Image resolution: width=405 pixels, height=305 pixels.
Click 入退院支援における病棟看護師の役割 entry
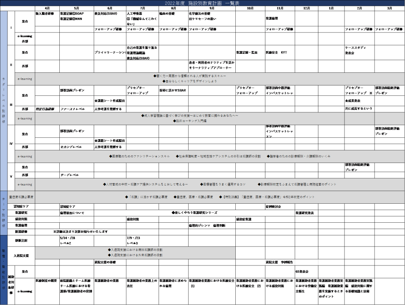pos(135,250)
